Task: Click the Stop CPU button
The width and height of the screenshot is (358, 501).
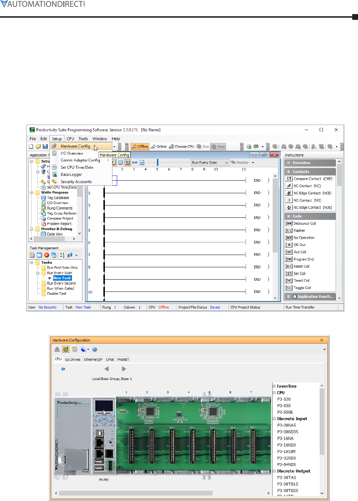Action: [218, 147]
